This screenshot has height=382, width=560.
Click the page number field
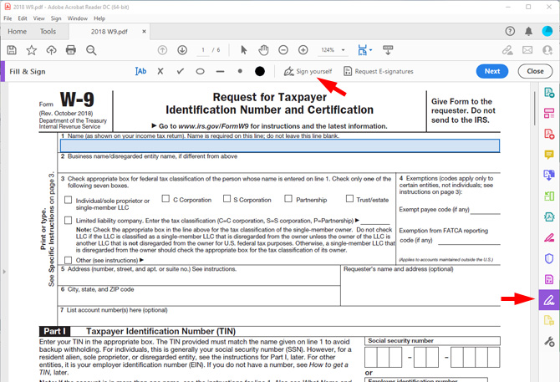point(203,50)
